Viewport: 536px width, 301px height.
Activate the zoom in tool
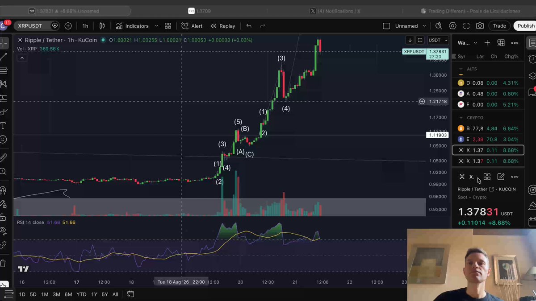pyautogui.click(x=3, y=171)
